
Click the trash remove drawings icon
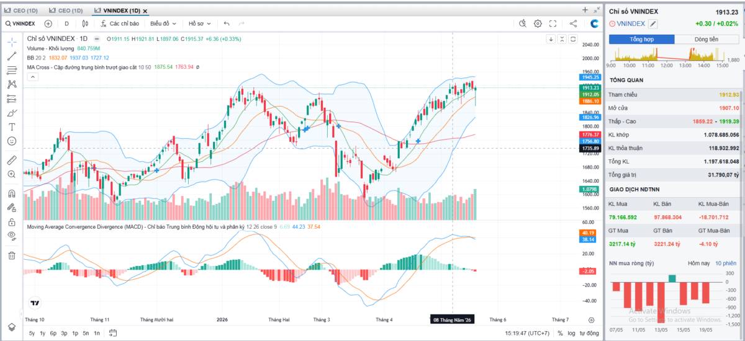point(12,255)
